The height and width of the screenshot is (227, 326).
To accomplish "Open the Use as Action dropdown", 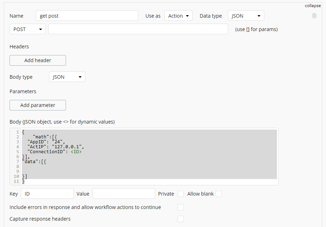I will point(178,16).
